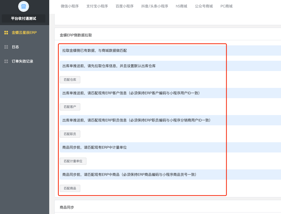Switch to the 支付宝小程序 tab
Image resolution: width=281 pixels, height=214 pixels.
tap(97, 6)
